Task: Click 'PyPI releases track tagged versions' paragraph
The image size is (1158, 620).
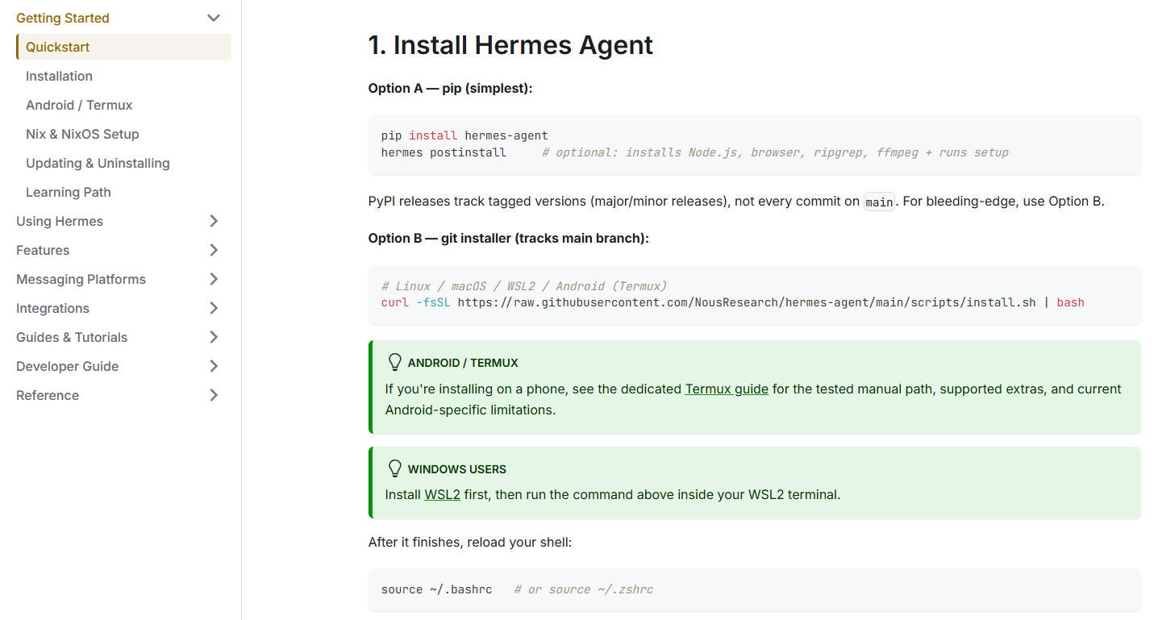Action: (x=736, y=202)
